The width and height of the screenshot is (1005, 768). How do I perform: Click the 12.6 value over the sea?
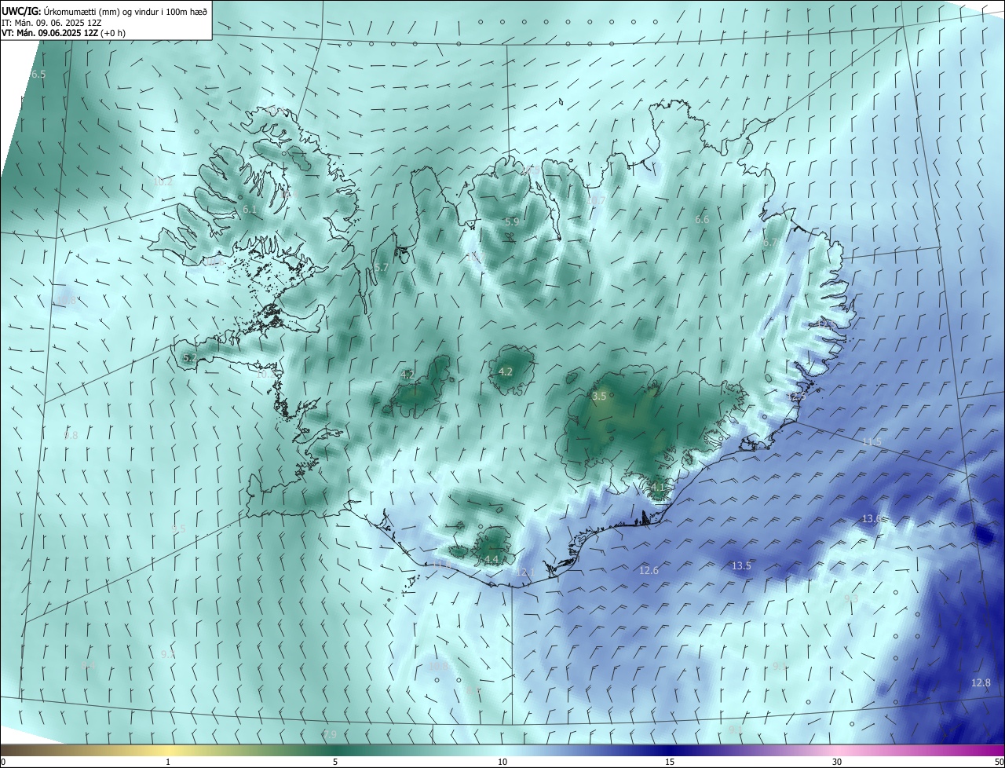click(x=649, y=570)
